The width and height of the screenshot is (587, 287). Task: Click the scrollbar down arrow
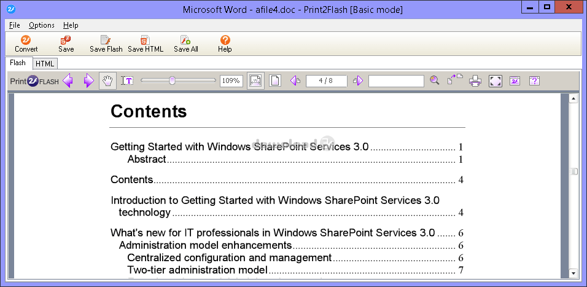pyautogui.click(x=573, y=273)
